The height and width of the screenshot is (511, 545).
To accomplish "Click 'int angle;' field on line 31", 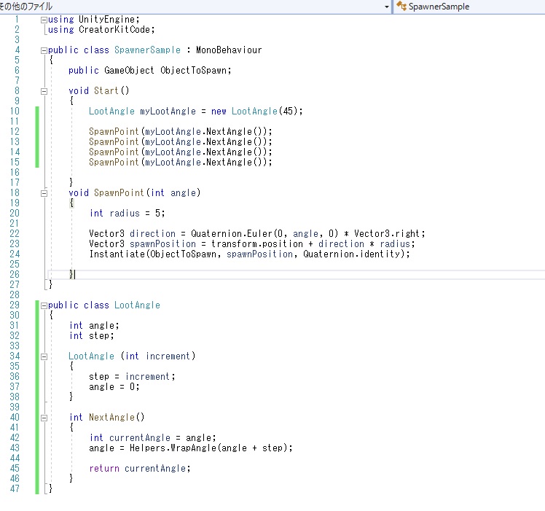I will [x=94, y=326].
